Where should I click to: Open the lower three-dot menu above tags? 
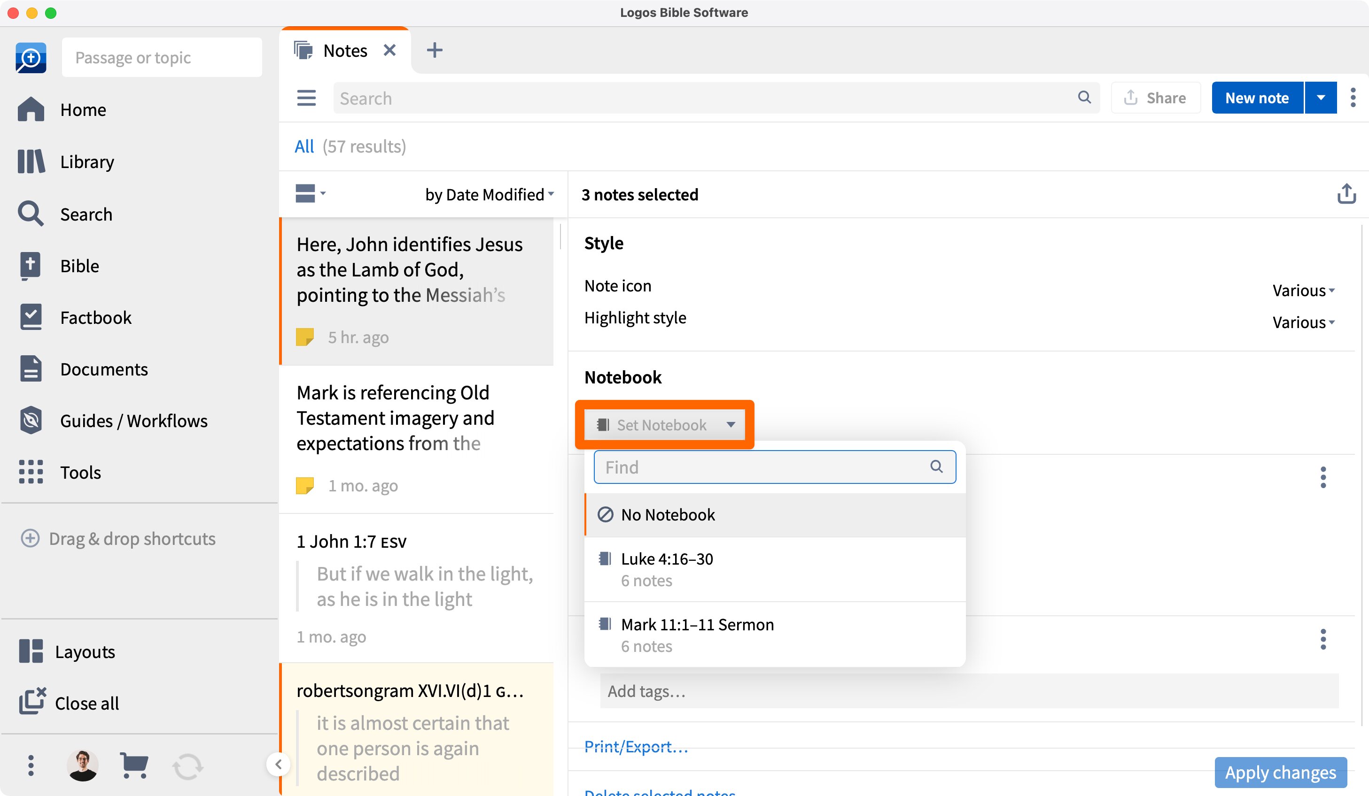[x=1323, y=639]
